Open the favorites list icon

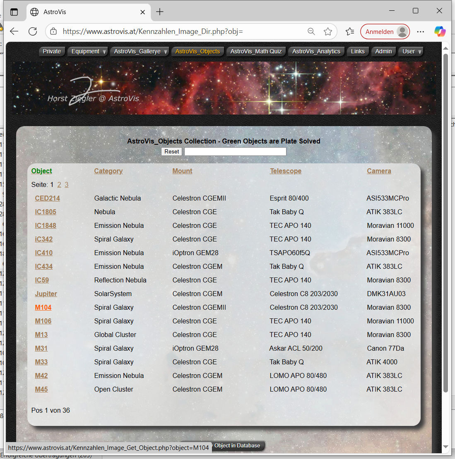click(x=350, y=31)
